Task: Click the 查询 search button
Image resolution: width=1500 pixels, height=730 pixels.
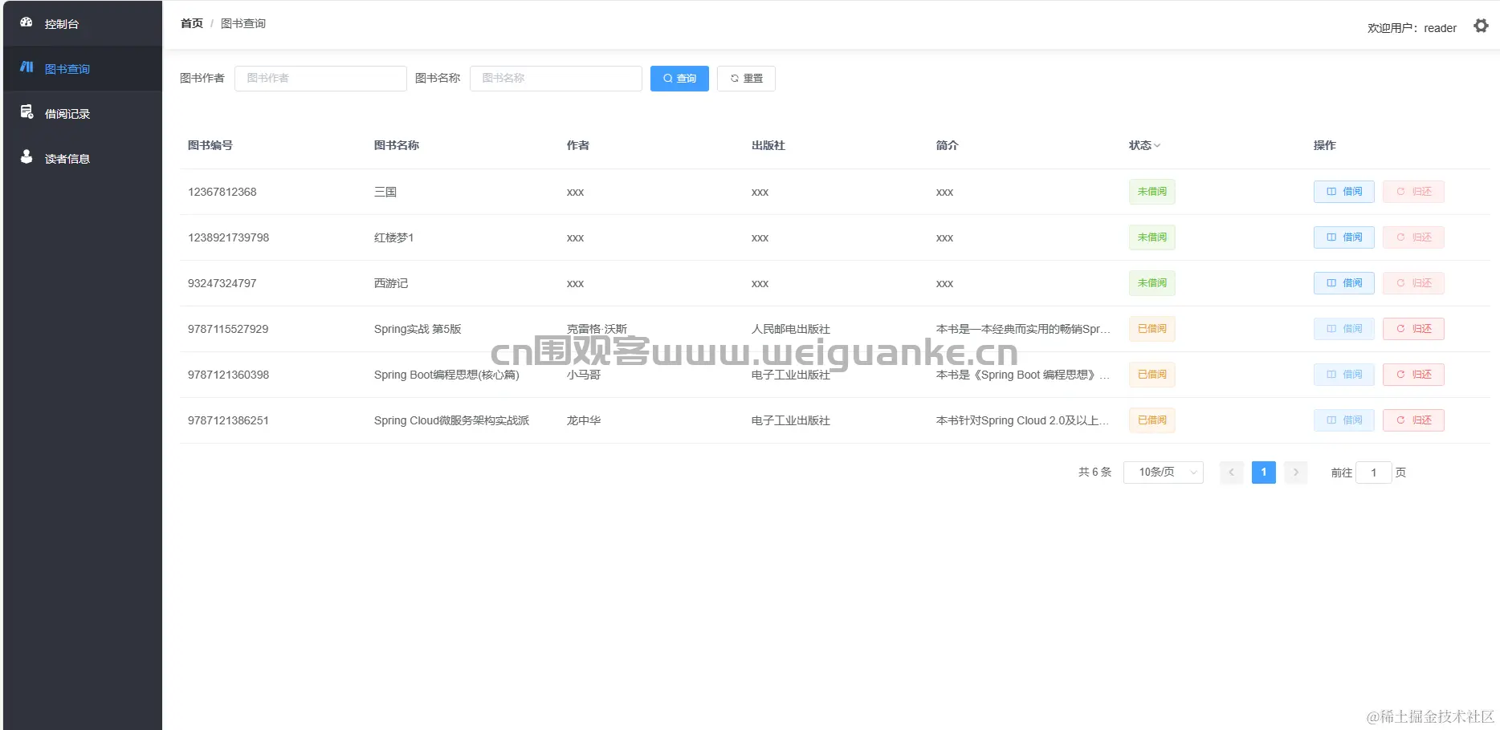Action: (679, 79)
